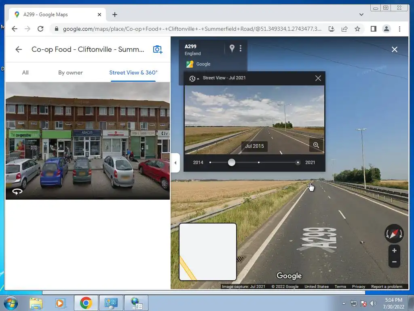Select the By owner tab
414x311 pixels.
[70, 72]
